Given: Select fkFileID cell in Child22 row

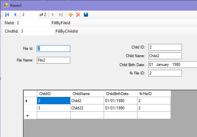Looking at the screenshot, I should coord(154,108).
